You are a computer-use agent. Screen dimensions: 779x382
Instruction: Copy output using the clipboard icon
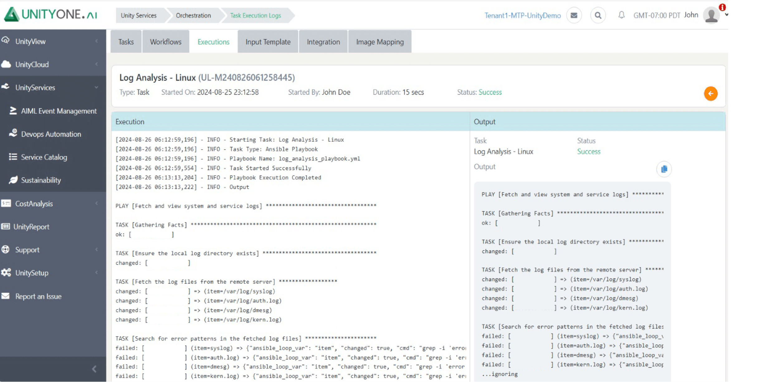coord(664,169)
